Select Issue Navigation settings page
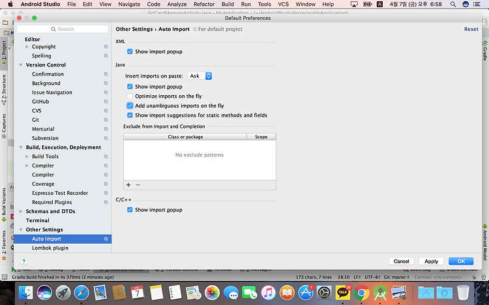Viewport: 489px width, 305px height. (x=63, y=93)
